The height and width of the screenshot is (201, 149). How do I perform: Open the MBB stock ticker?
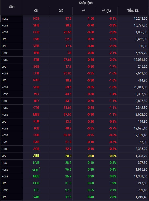36,115
